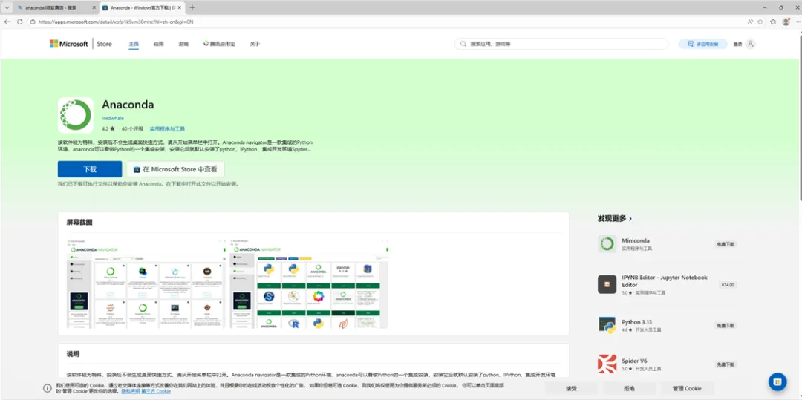This screenshot has height=400, width=802.
Task: Switch to the anaconda3 search results tab
Action: coord(55,7)
